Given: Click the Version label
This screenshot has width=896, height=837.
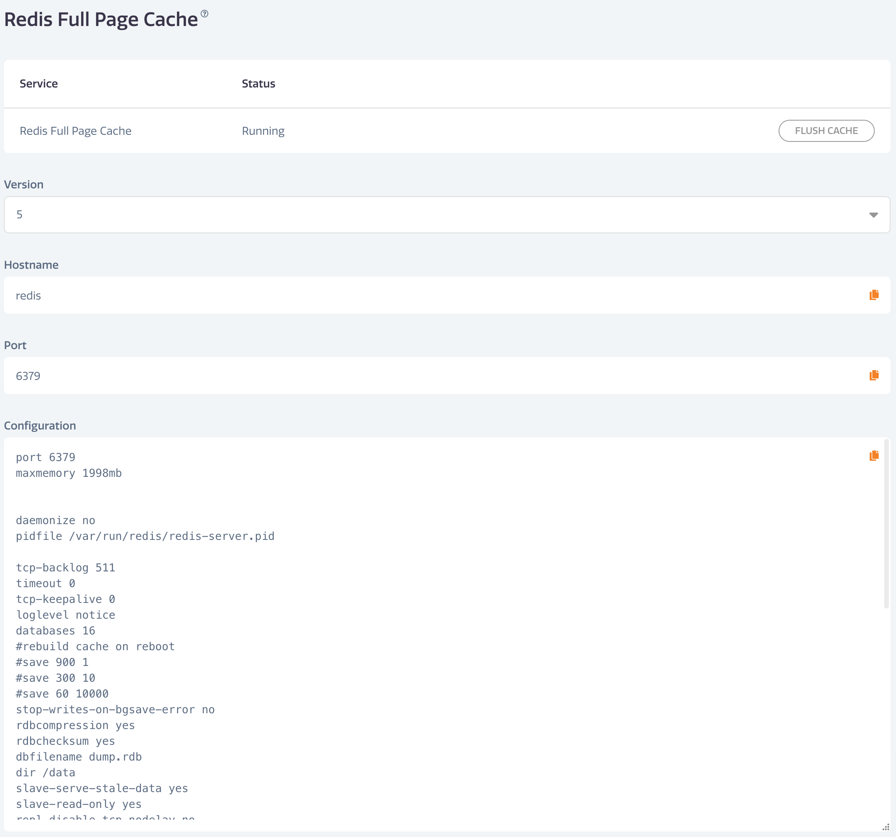Looking at the screenshot, I should tap(24, 184).
